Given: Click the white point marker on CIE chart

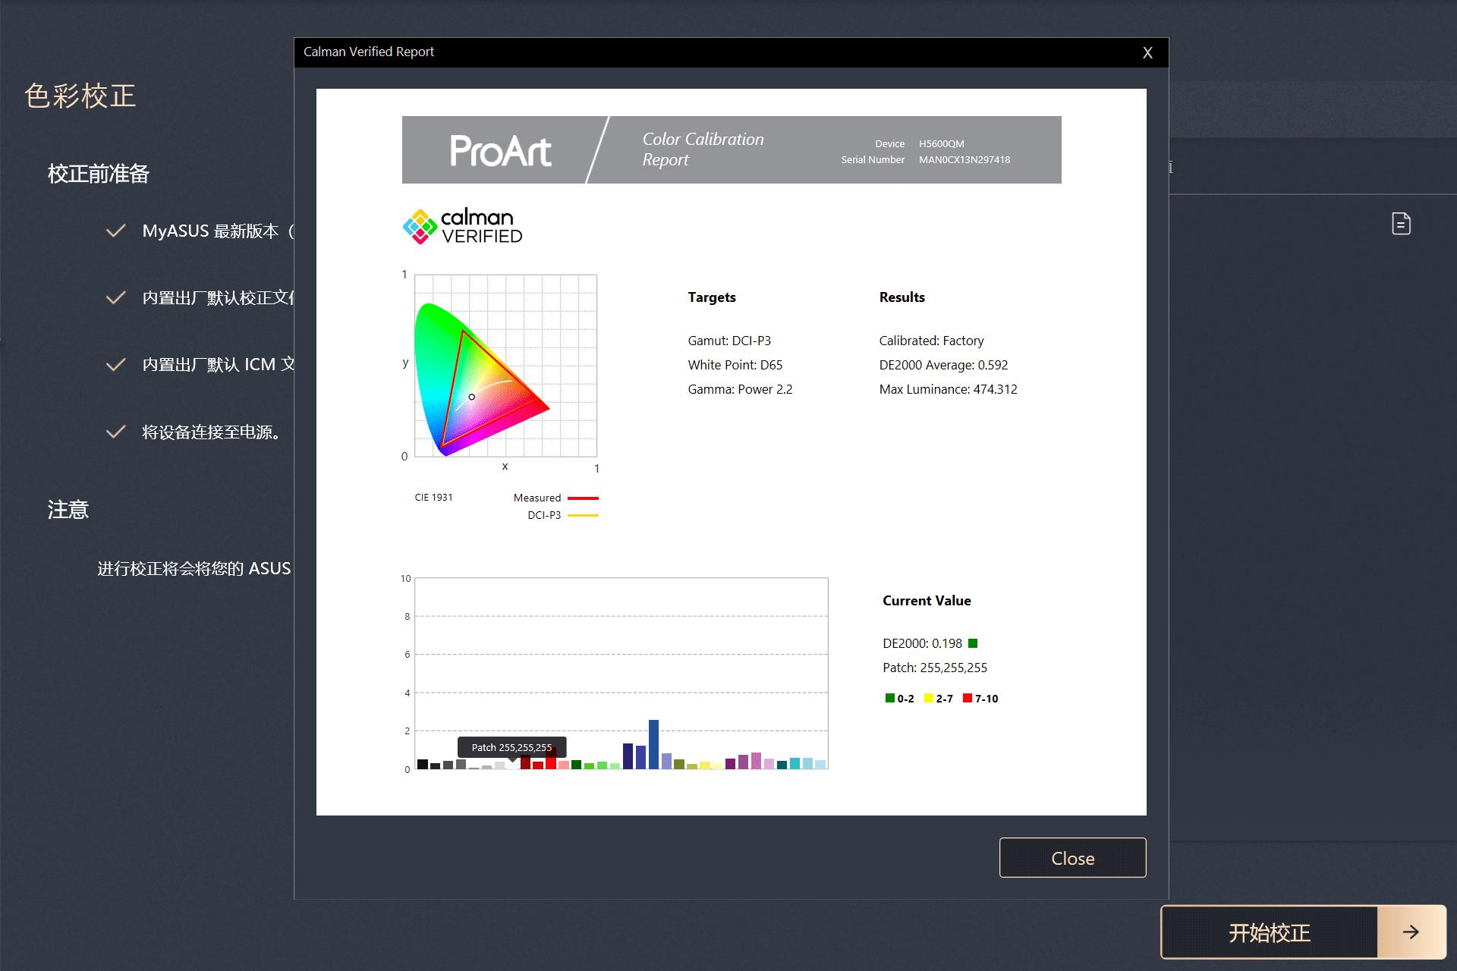Looking at the screenshot, I should [471, 397].
